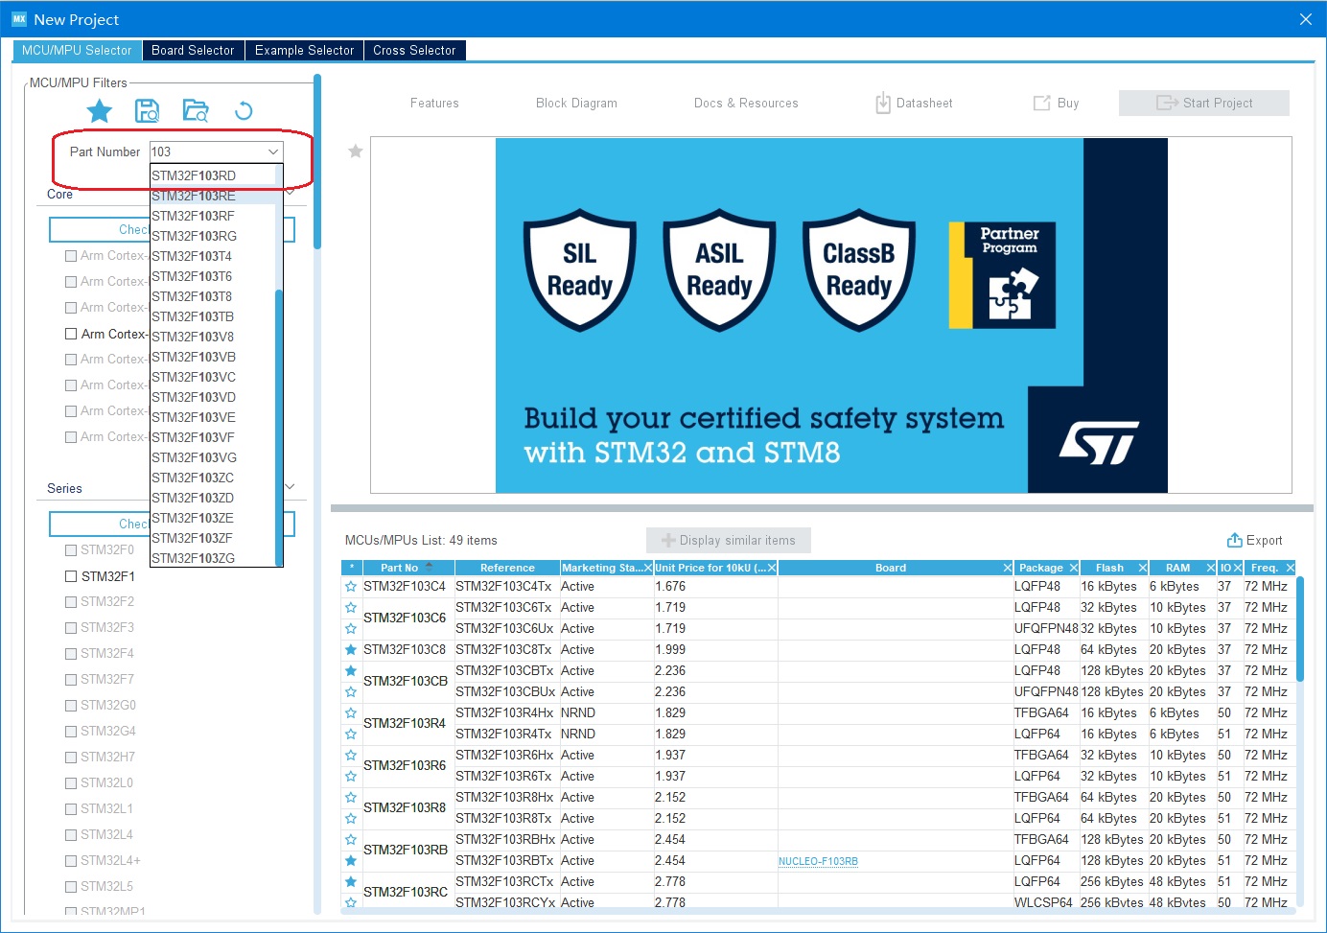Toggle favorite star for STM32F103RCTx row
The height and width of the screenshot is (933, 1327).
[x=351, y=882]
